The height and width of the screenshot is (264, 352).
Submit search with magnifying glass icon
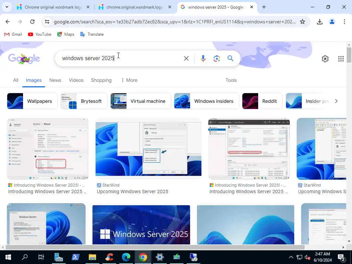click(x=230, y=58)
